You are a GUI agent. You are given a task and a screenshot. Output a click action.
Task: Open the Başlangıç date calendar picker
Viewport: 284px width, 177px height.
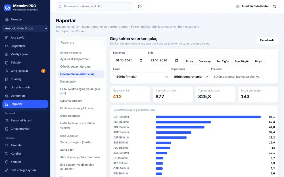pos(141,61)
